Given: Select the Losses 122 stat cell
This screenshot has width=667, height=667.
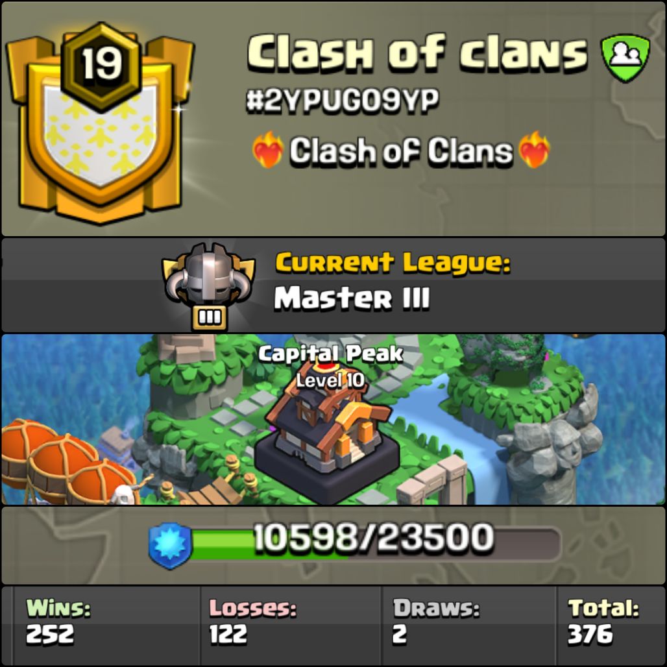Looking at the screenshot, I should [x=291, y=625].
